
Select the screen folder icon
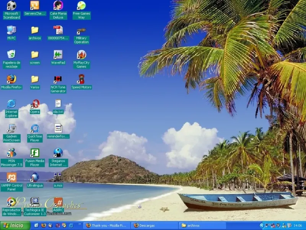(x=35, y=58)
